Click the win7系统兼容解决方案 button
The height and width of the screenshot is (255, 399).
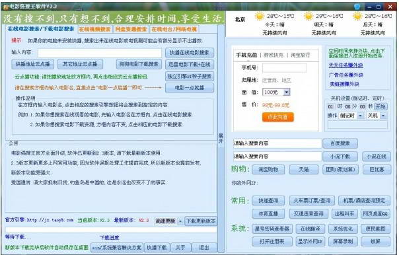[x=117, y=247]
